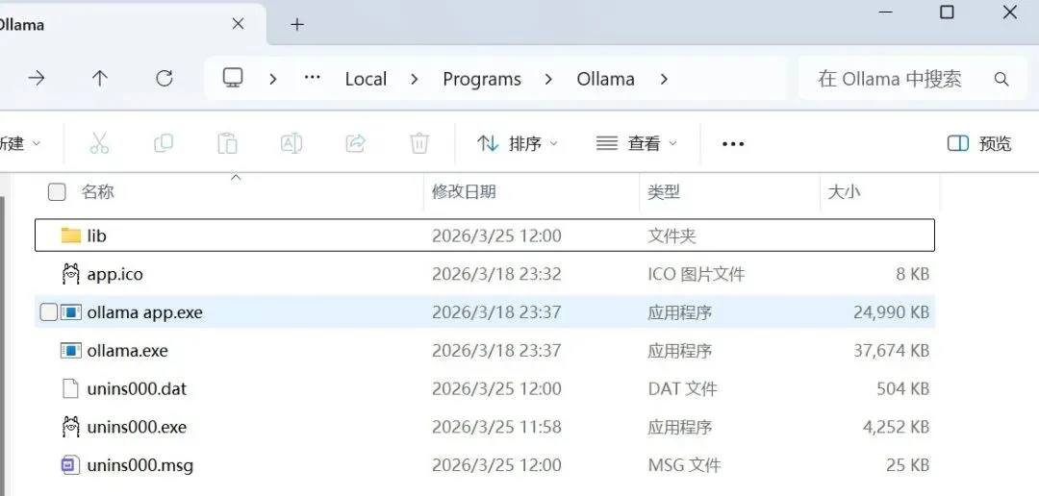
Task: Click the unins000.dat file icon
Action: [x=71, y=388]
